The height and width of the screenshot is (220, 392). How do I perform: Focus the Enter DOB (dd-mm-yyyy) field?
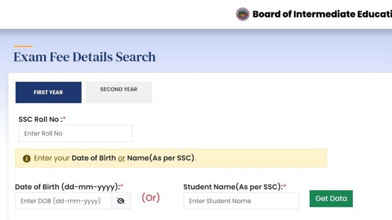pos(63,201)
